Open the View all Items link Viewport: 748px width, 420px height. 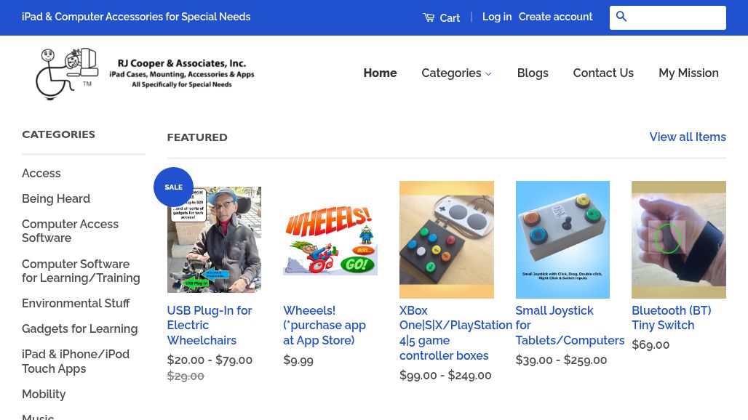tap(687, 137)
